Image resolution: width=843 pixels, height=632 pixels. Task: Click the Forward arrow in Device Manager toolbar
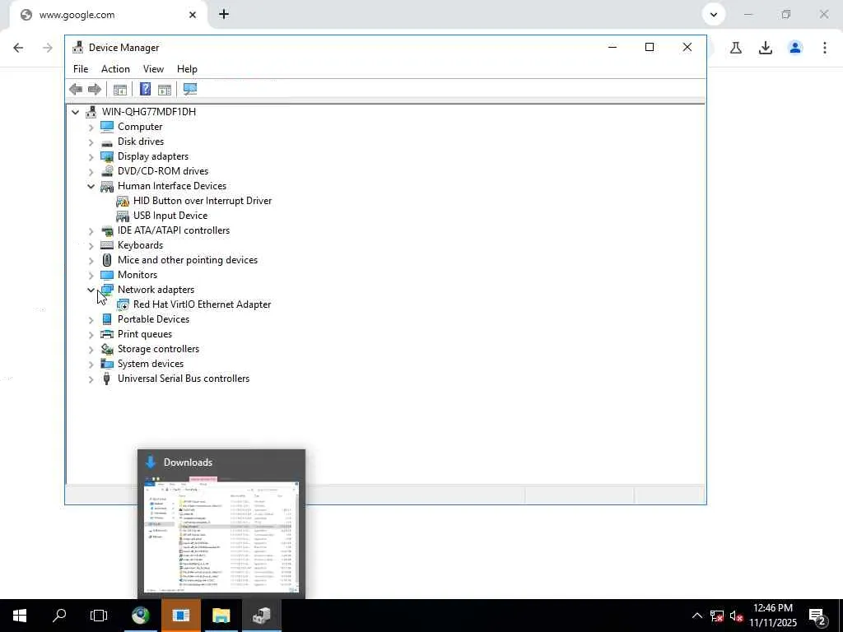pyautogui.click(x=95, y=89)
